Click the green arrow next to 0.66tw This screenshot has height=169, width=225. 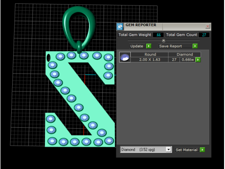pos(198,60)
